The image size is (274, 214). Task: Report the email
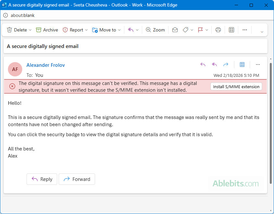coord(75,30)
